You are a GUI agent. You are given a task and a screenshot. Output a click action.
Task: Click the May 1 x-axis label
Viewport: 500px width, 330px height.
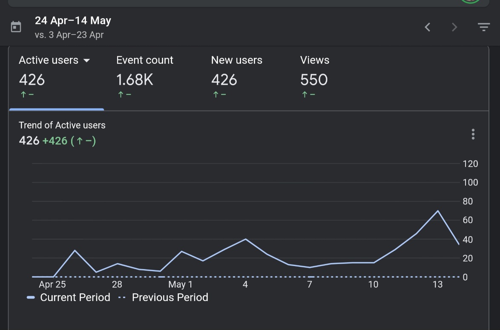180,284
